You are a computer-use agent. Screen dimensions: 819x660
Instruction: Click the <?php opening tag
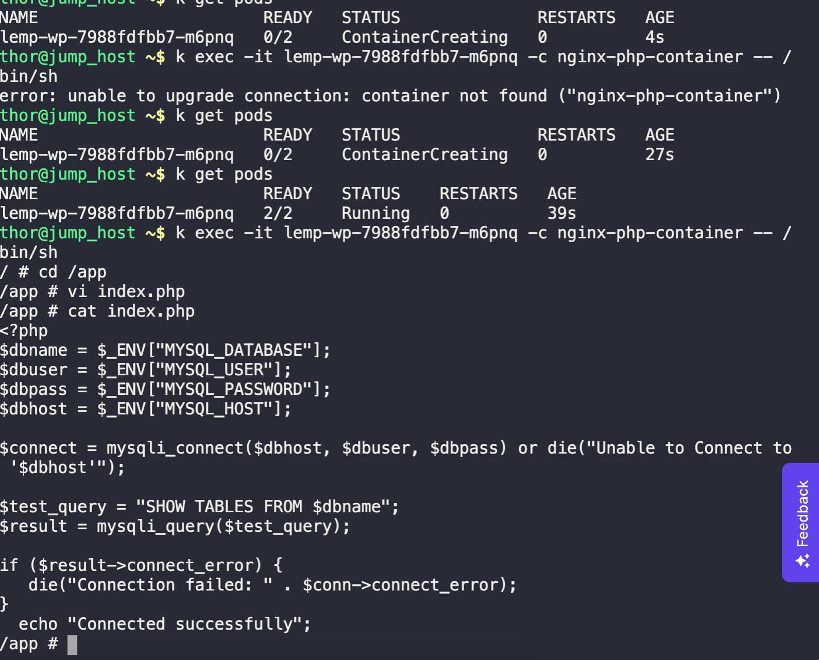coord(24,331)
